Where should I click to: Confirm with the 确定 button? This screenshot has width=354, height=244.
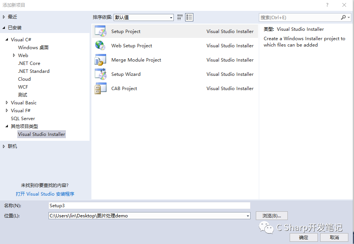304,238
